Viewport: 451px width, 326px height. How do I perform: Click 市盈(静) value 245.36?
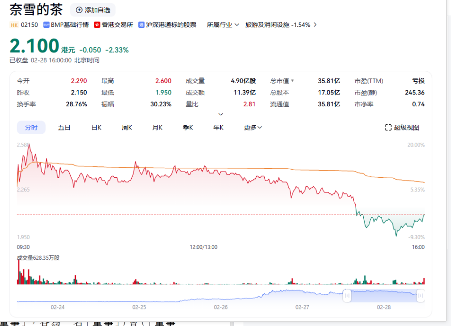tap(415, 93)
